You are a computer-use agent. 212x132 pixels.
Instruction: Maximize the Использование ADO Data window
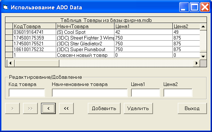(x=194, y=7)
